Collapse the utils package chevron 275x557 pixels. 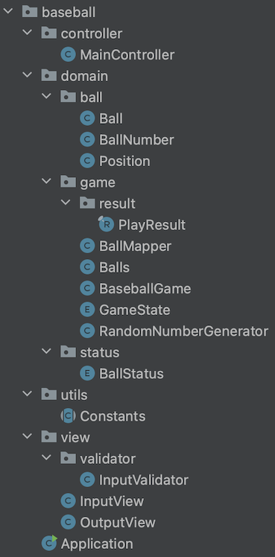27,394
